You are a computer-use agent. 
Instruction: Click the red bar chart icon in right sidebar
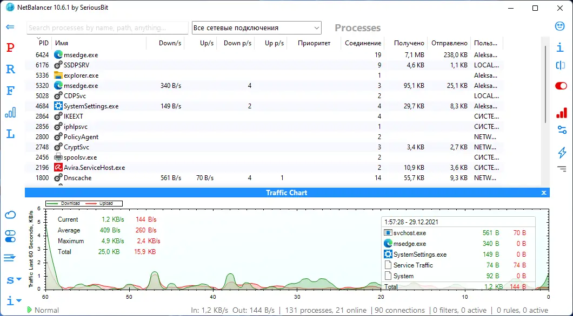point(561,112)
